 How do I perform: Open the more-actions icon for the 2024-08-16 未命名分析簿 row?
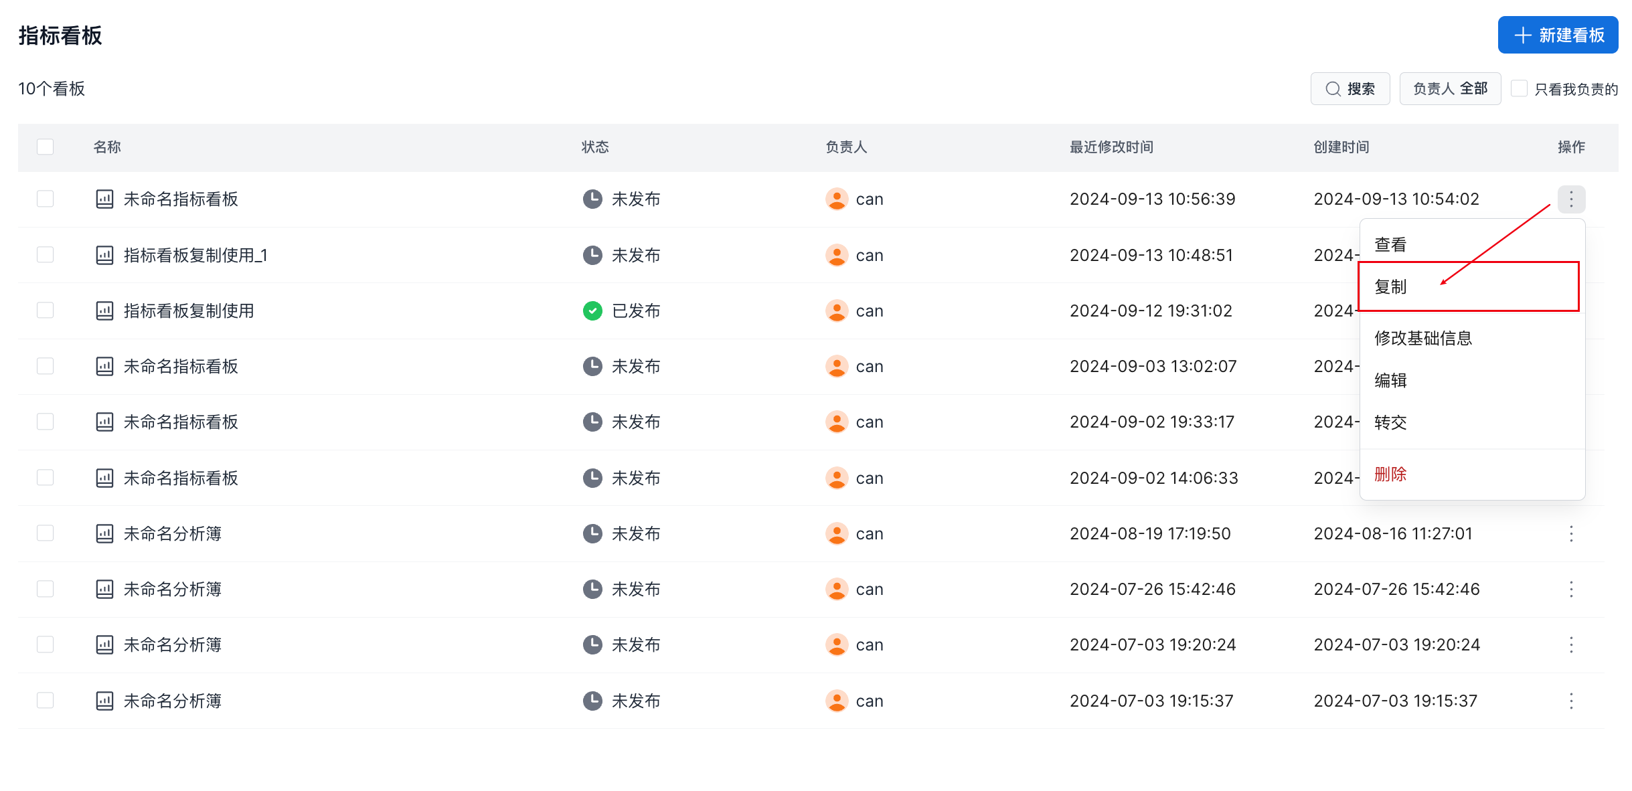coord(1570,533)
